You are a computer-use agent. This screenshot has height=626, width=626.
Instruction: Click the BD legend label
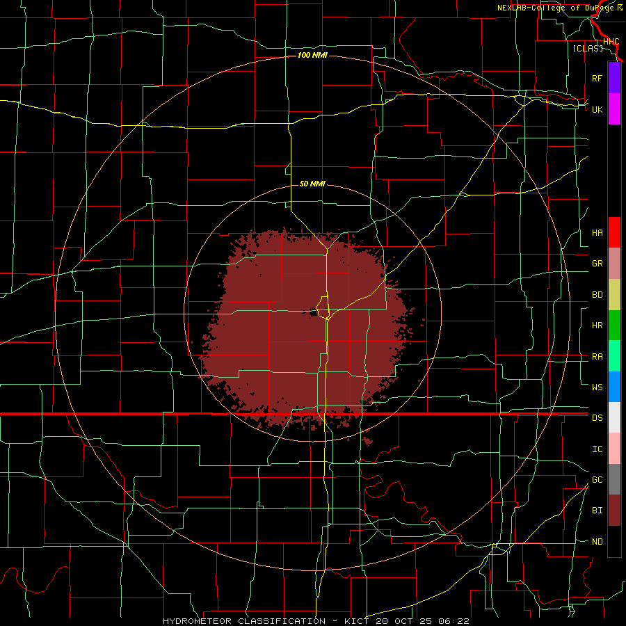coord(597,295)
